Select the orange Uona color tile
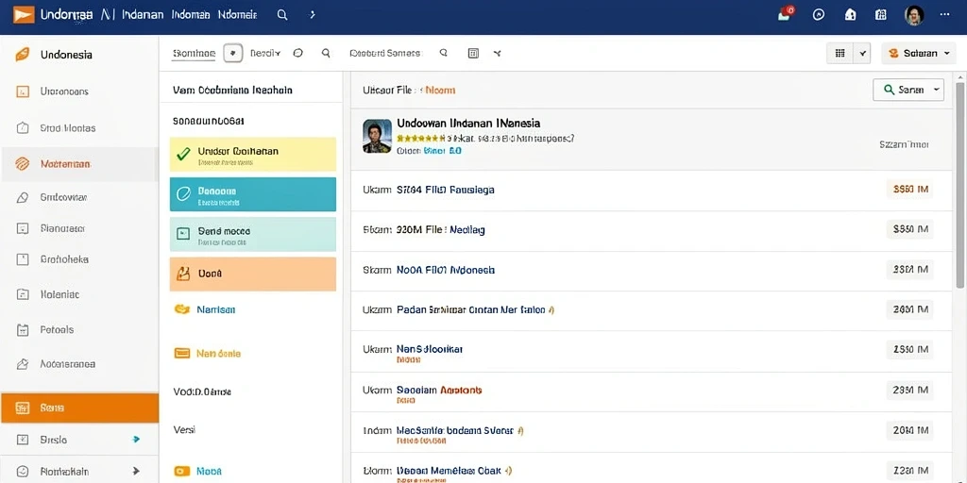The image size is (967, 483). coord(253,274)
